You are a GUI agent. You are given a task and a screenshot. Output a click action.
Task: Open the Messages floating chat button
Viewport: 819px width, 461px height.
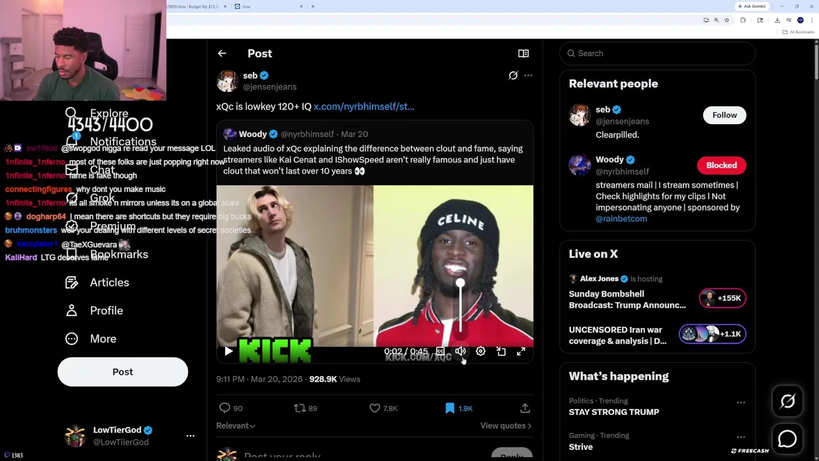click(x=788, y=439)
